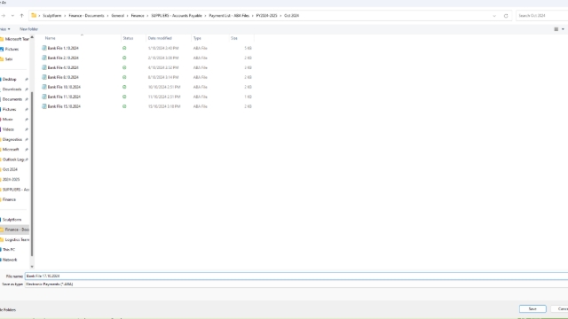Click the Save button
The width and height of the screenshot is (568, 319).
click(x=532, y=309)
